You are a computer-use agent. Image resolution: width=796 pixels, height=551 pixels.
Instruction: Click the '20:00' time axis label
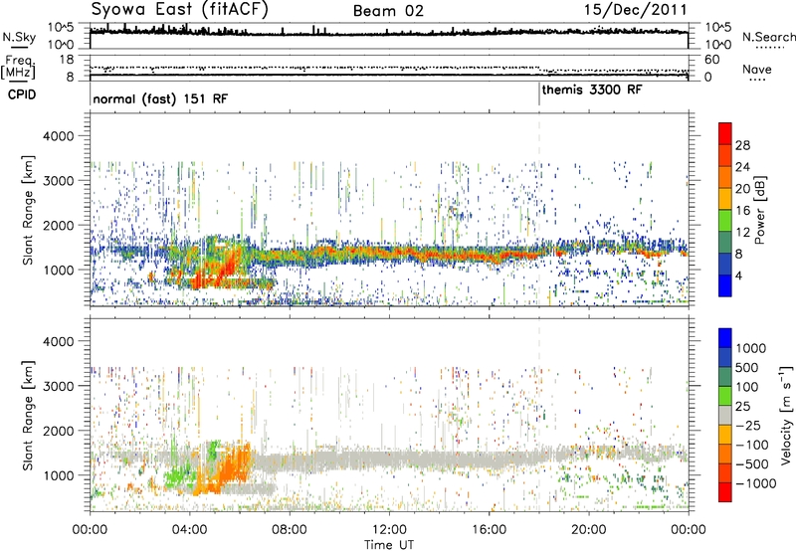click(x=588, y=530)
